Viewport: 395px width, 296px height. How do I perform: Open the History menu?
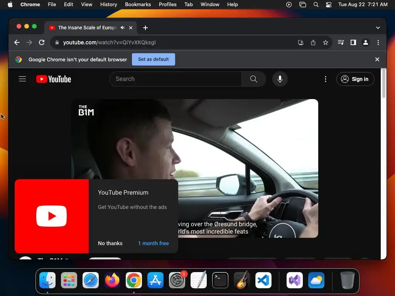[108, 5]
